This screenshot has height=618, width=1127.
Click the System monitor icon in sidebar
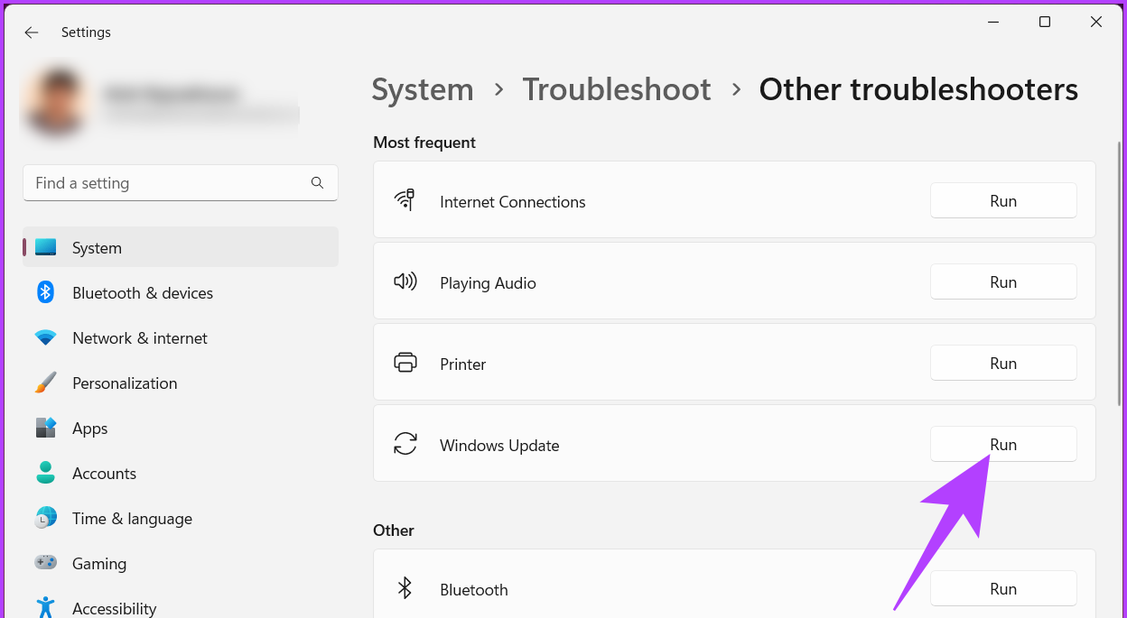(x=46, y=247)
